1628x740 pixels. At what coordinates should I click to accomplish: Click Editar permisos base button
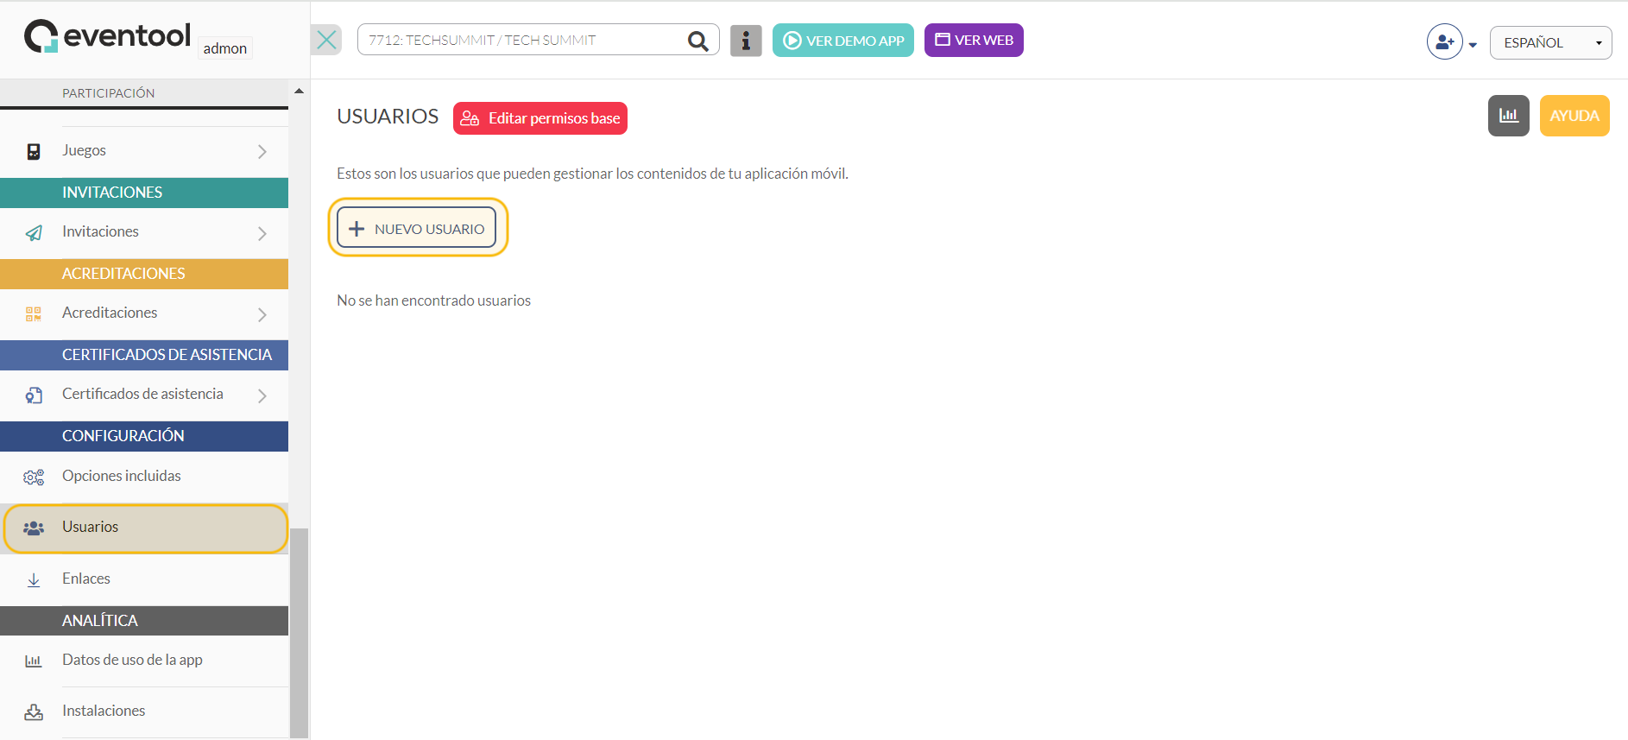coord(540,118)
